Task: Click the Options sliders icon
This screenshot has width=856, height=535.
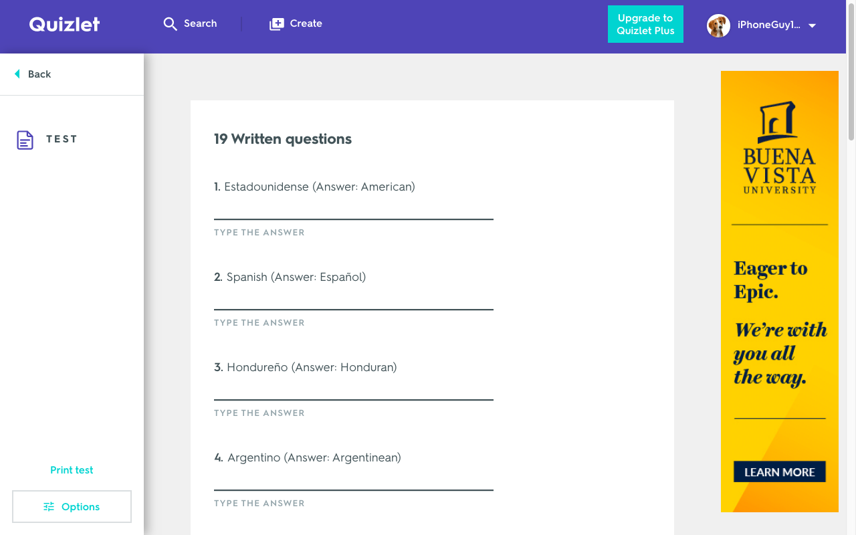Action: pyautogui.click(x=49, y=507)
